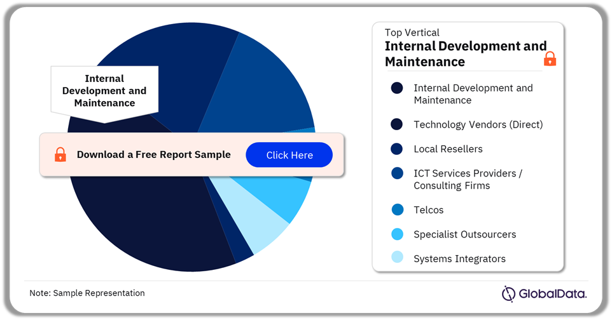The image size is (612, 320).
Task: Click 'ICT Services Providers / Consulting Firms' label
Action: pos(468,179)
